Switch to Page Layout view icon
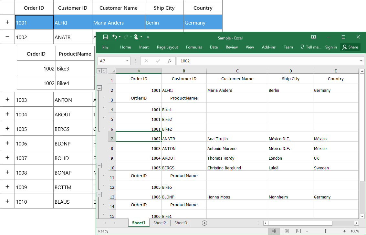366x235 pixels. tap(286, 231)
